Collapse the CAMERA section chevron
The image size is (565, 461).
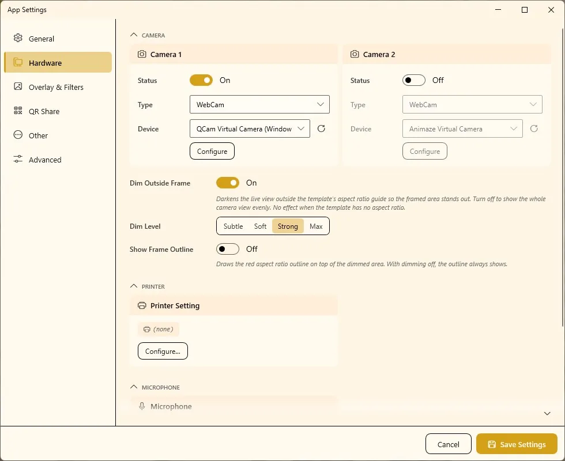(x=134, y=35)
